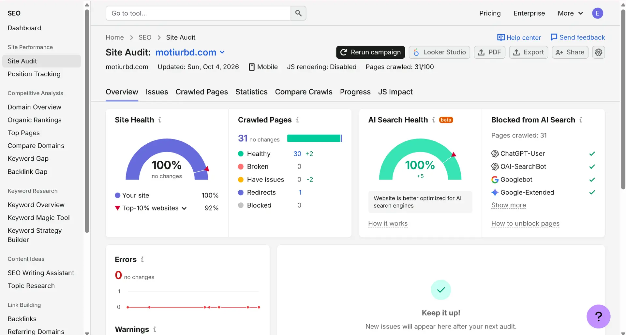Open How to unblock pages link
The height and width of the screenshot is (335, 626).
tap(525, 224)
